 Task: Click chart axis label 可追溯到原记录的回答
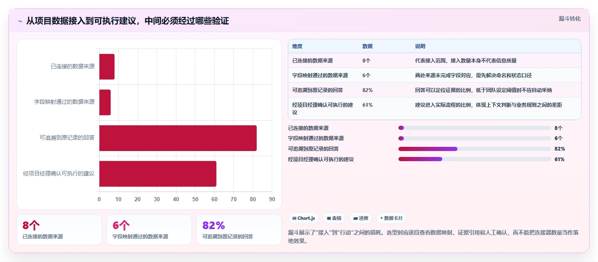(67, 138)
